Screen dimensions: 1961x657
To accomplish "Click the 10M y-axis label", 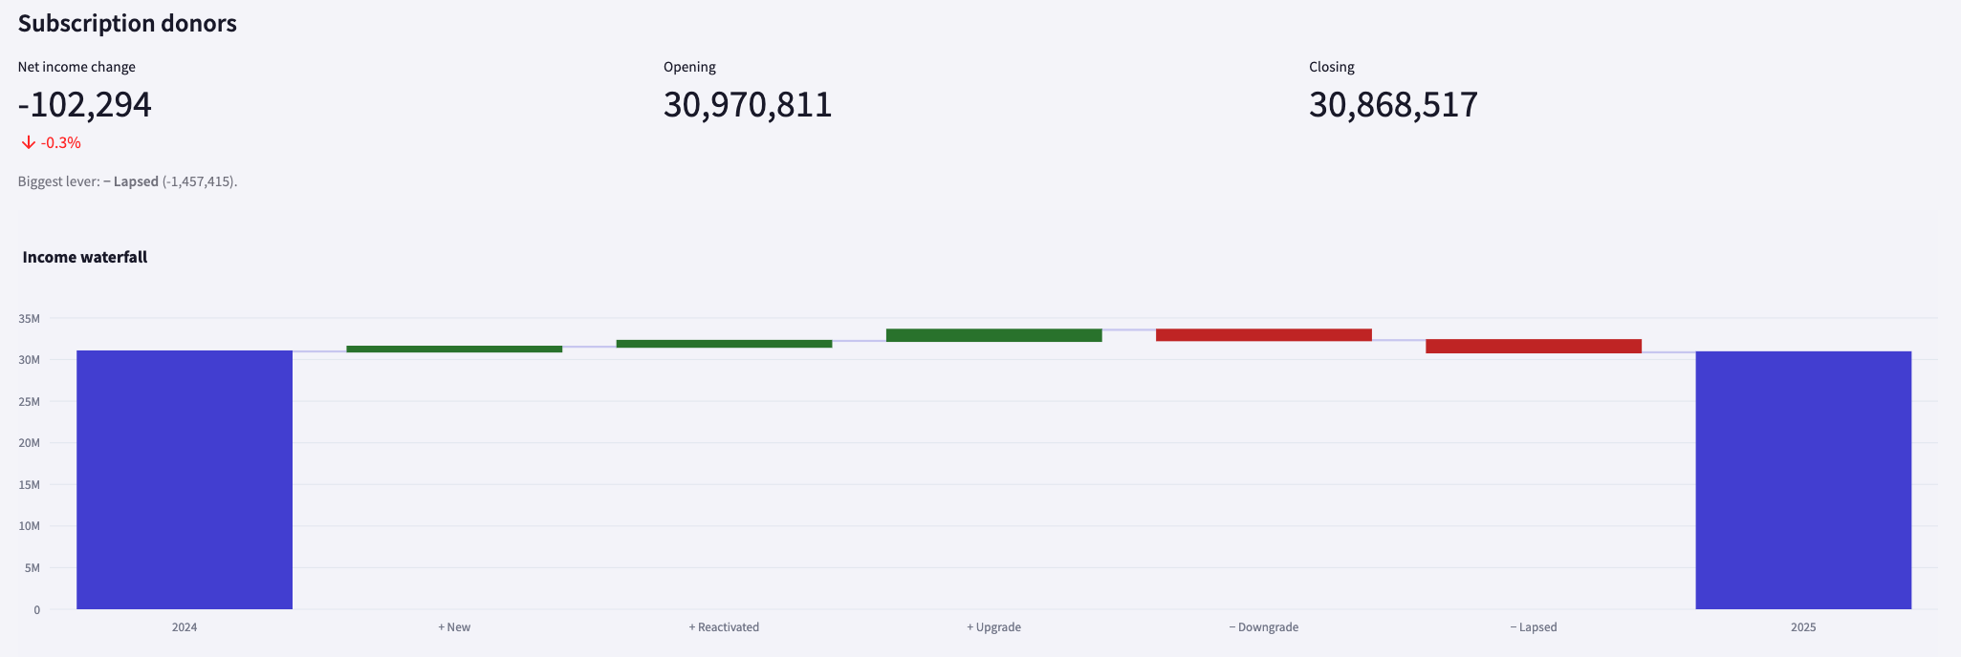I will click(x=30, y=526).
